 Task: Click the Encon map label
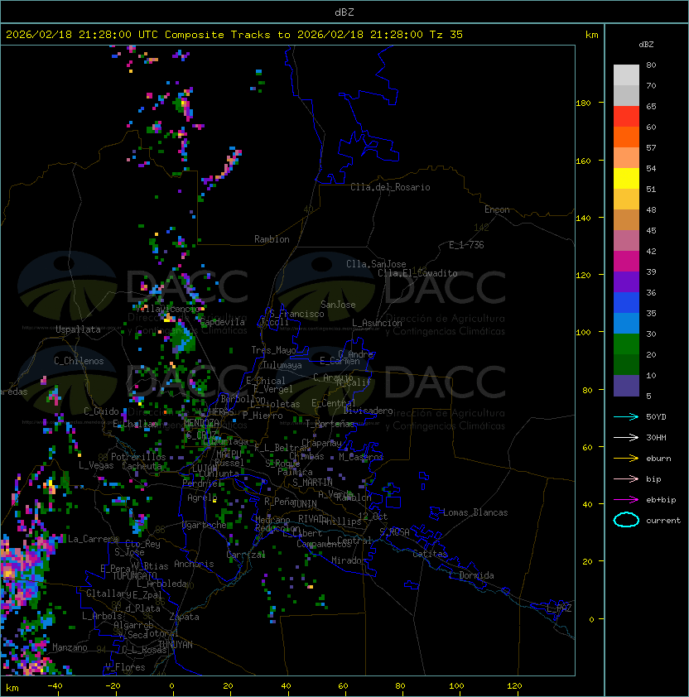(497, 209)
